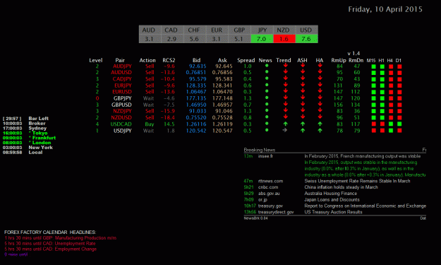Click the green D1 square in USDCAD row

click(x=399, y=124)
